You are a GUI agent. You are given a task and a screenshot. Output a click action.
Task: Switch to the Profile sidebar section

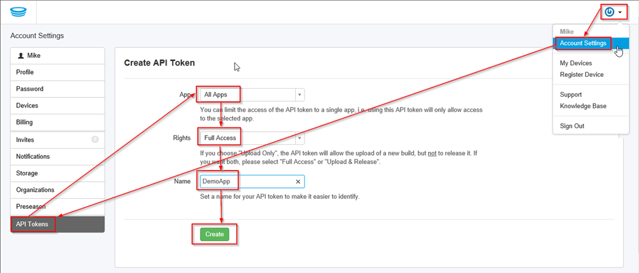coord(25,72)
